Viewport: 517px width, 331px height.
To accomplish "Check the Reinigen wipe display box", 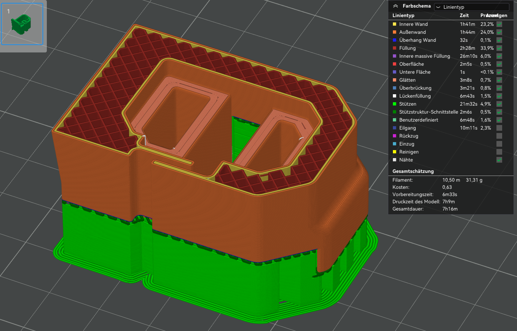I will (x=499, y=152).
